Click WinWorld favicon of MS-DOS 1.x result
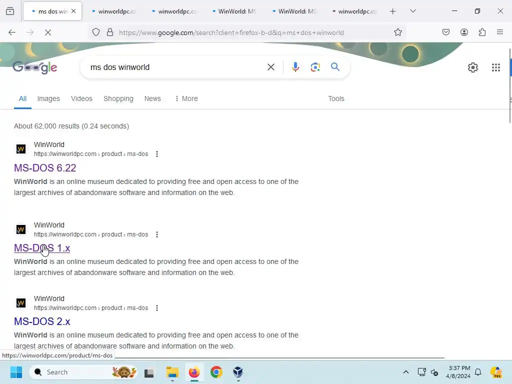 (21, 229)
